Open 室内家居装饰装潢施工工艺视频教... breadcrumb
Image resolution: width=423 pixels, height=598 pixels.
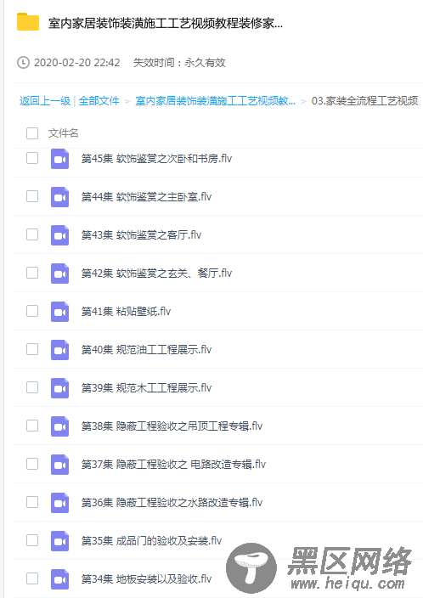(x=216, y=101)
